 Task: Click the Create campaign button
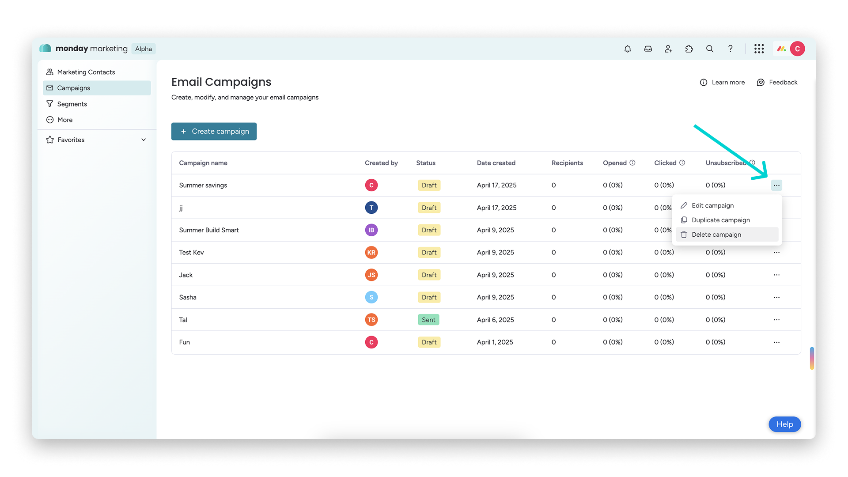click(214, 131)
